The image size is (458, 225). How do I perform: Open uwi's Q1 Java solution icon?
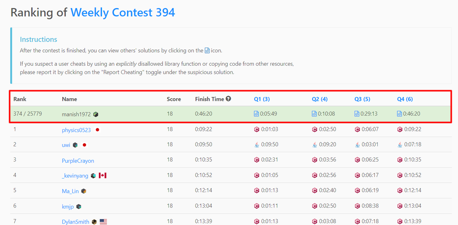pos(256,144)
